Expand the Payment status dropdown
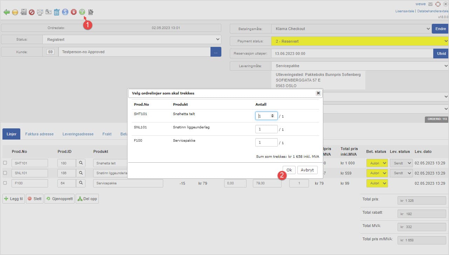 point(360,41)
